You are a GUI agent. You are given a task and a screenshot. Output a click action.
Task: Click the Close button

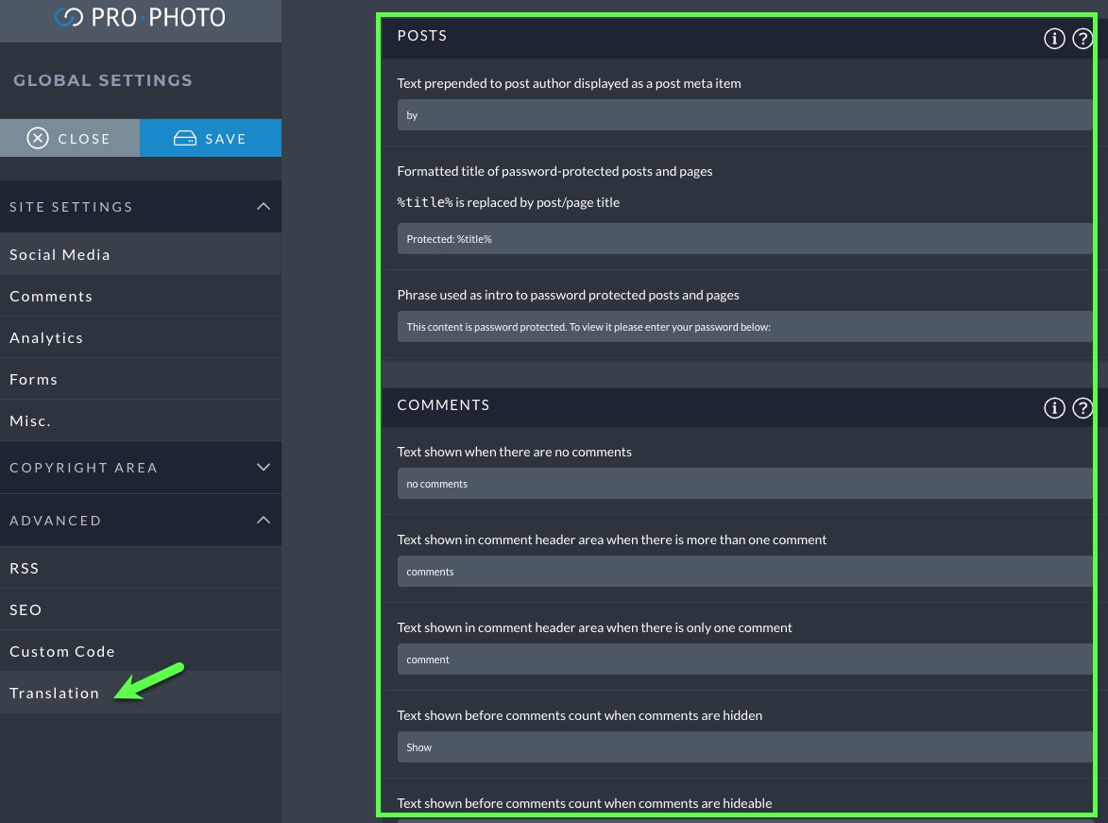[70, 138]
